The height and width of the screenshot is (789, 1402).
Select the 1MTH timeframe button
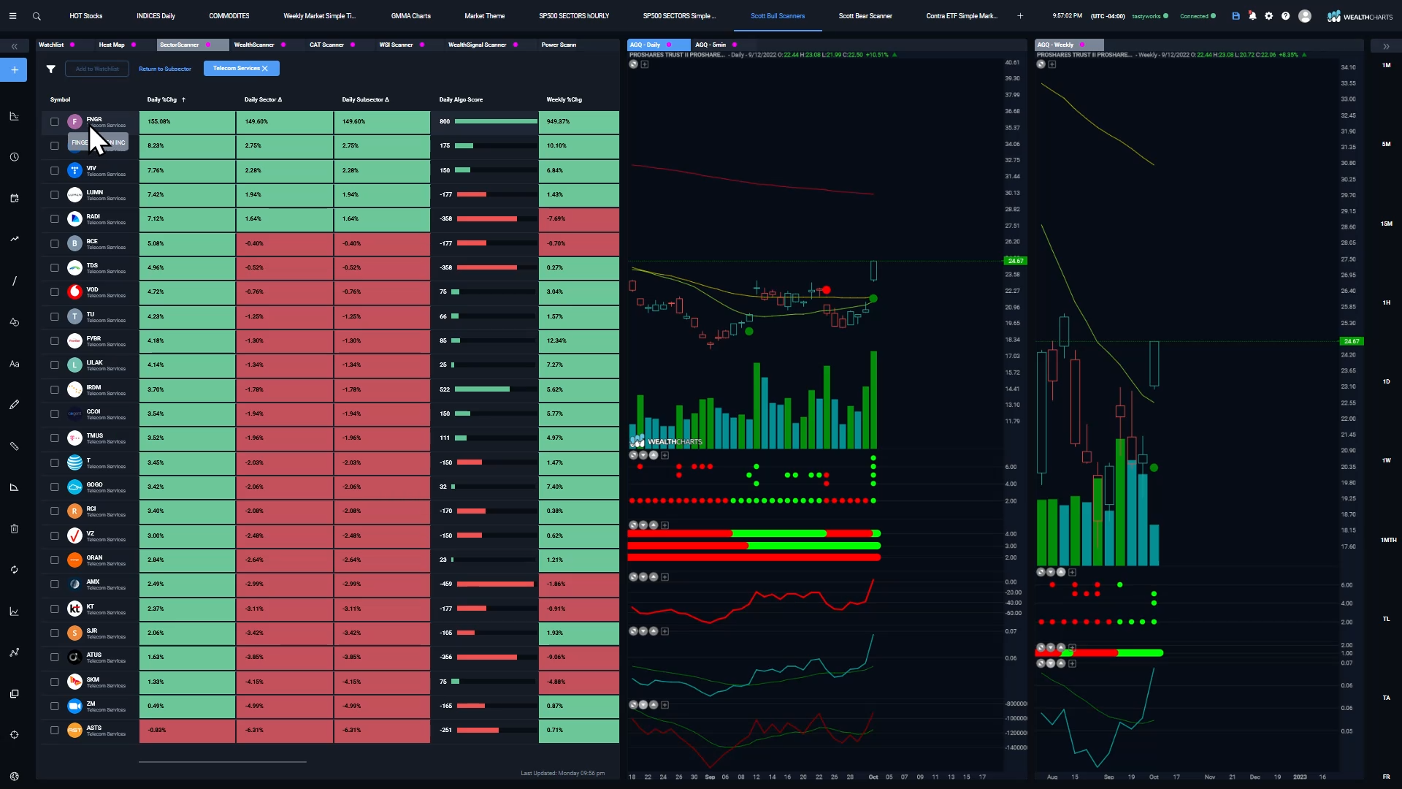pyautogui.click(x=1388, y=540)
